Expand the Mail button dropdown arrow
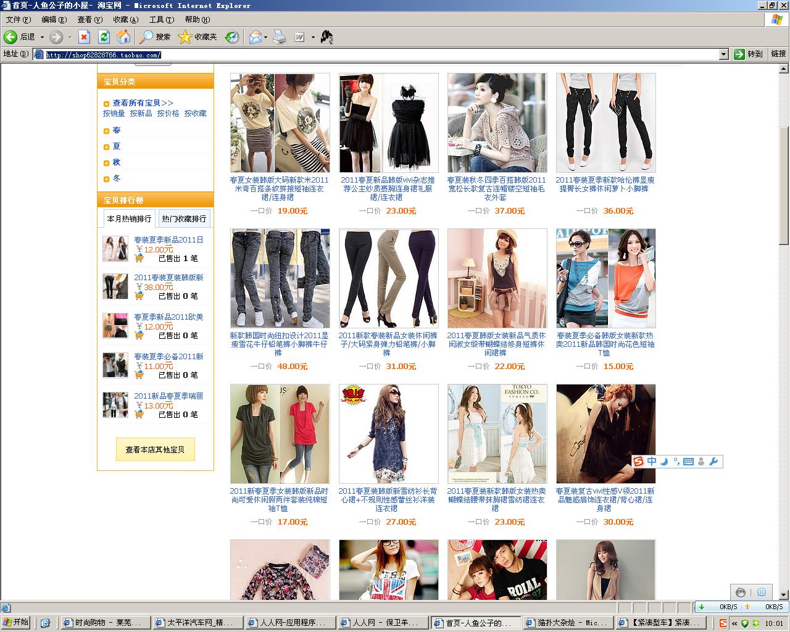The image size is (790, 632). [x=266, y=37]
